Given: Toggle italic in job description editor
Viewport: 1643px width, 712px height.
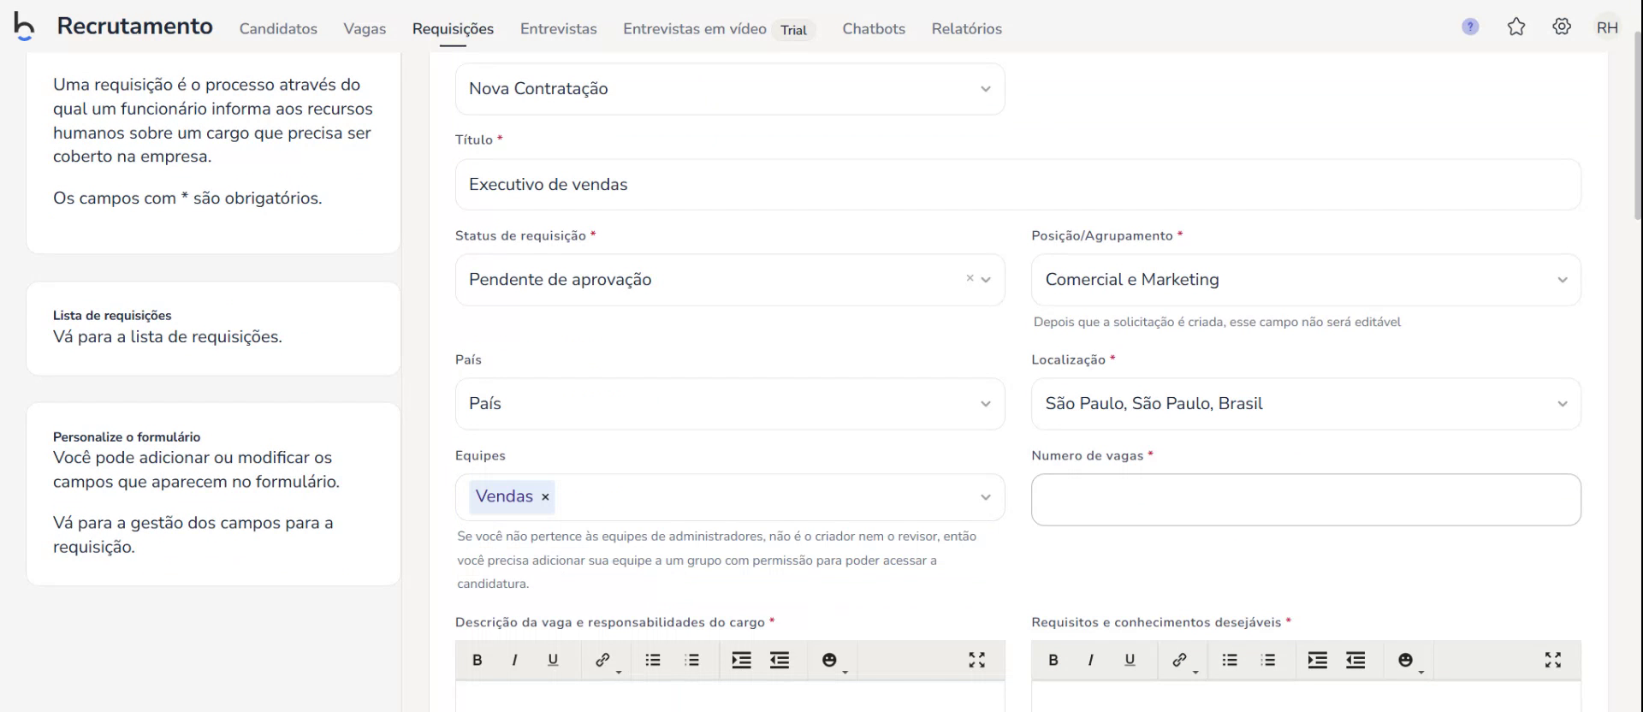Looking at the screenshot, I should [514, 660].
